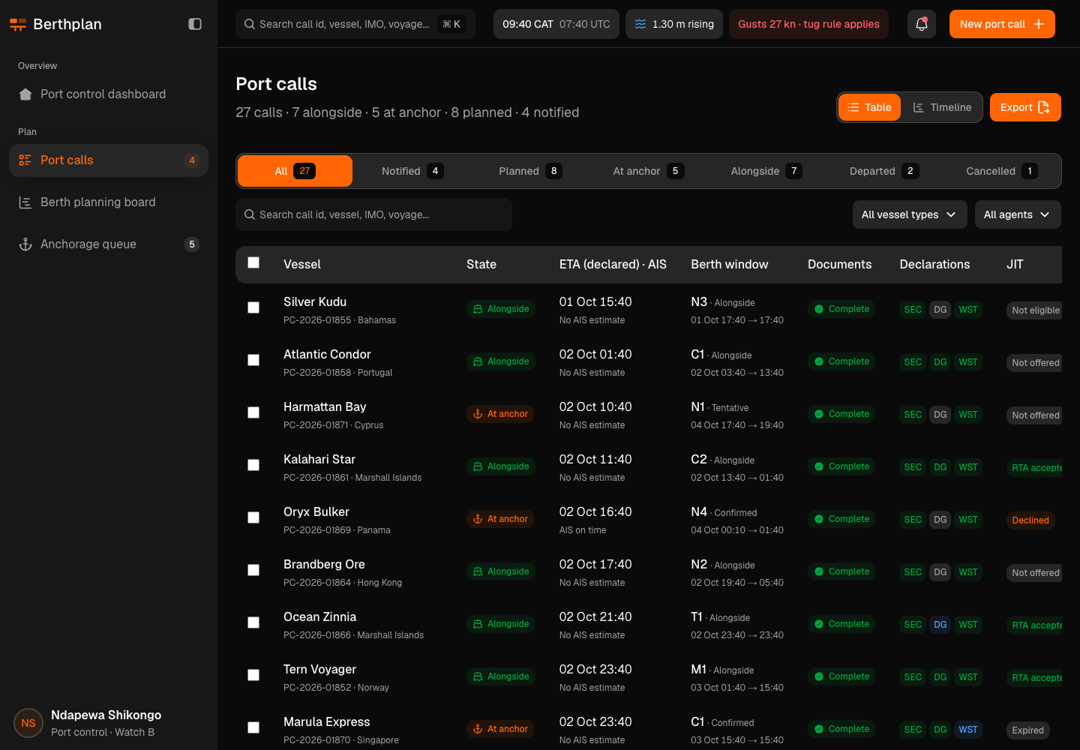Open the notifications bell

(922, 24)
